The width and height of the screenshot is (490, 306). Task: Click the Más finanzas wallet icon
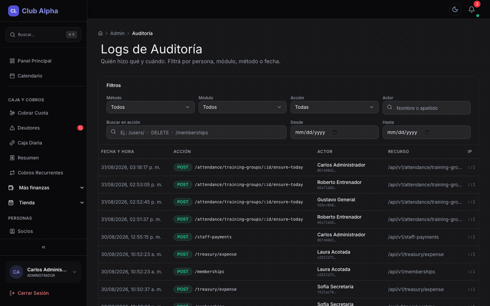tap(11, 188)
